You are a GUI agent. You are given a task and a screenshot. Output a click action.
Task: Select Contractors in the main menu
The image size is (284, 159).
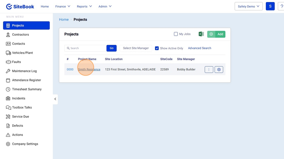click(20, 35)
